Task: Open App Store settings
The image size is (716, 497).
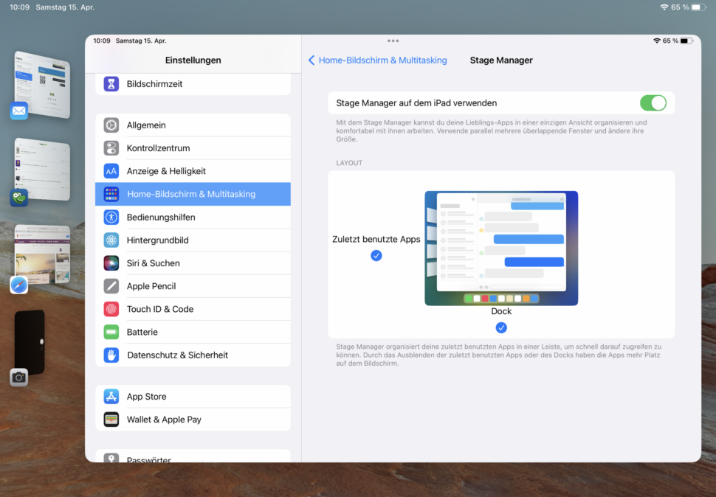Action: pyautogui.click(x=193, y=397)
